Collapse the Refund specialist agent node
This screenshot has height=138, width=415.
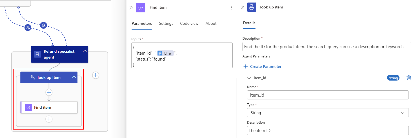84,51
